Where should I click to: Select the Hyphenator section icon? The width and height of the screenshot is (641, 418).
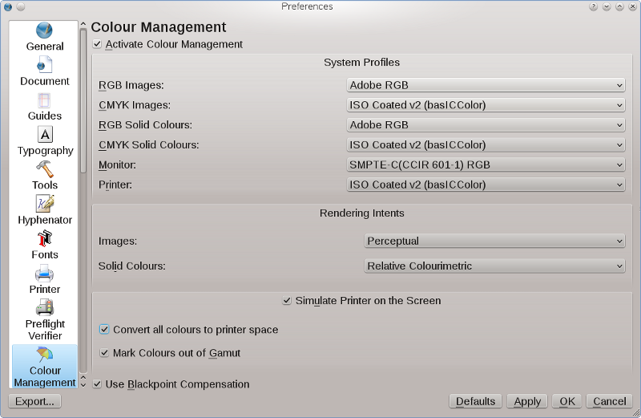[45, 204]
